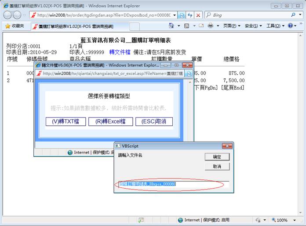Click the (ESC)取消 button
306x226 pixels.
pyautogui.click(x=154, y=121)
